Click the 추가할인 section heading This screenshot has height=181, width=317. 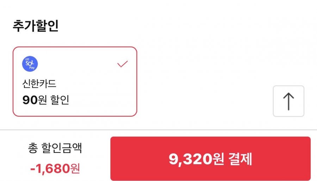(36, 27)
